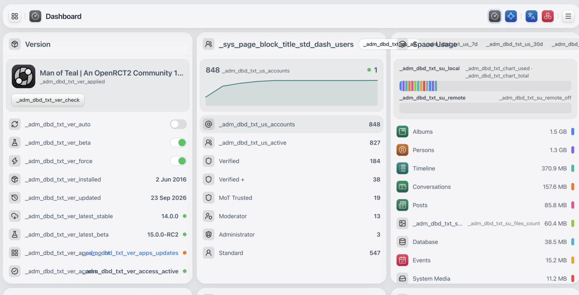Click the multicolored local storage usage bar
579x295 pixels.
(485, 86)
